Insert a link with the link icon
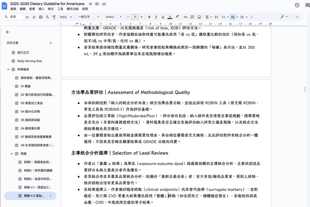Image resolution: width=310 pixels, height=207 pixels. tap(185, 17)
